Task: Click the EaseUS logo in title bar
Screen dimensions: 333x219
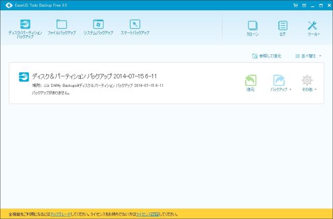Action: 9,5
